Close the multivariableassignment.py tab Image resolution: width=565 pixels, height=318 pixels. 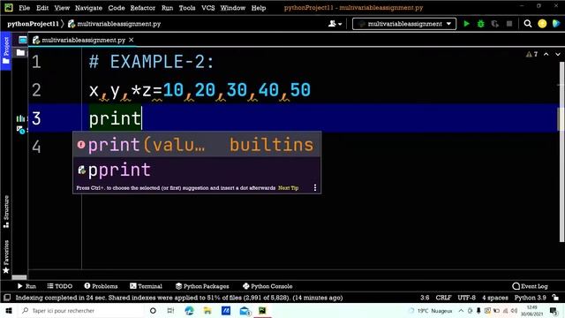click(x=132, y=40)
